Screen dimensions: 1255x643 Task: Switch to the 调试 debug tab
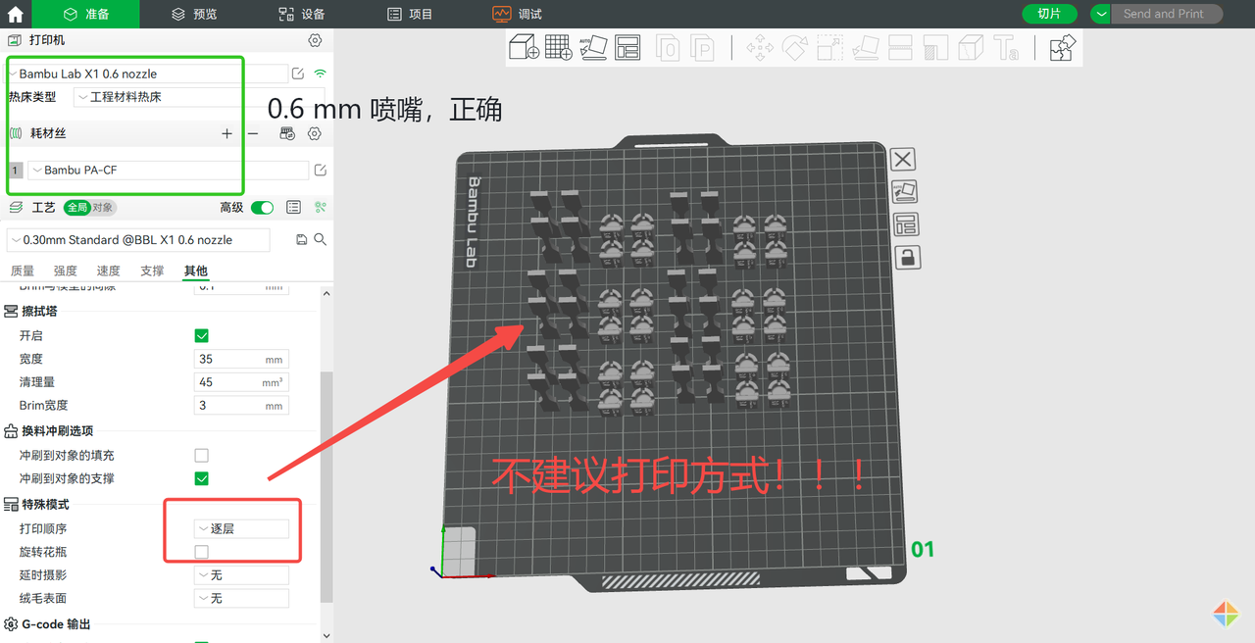click(x=518, y=14)
